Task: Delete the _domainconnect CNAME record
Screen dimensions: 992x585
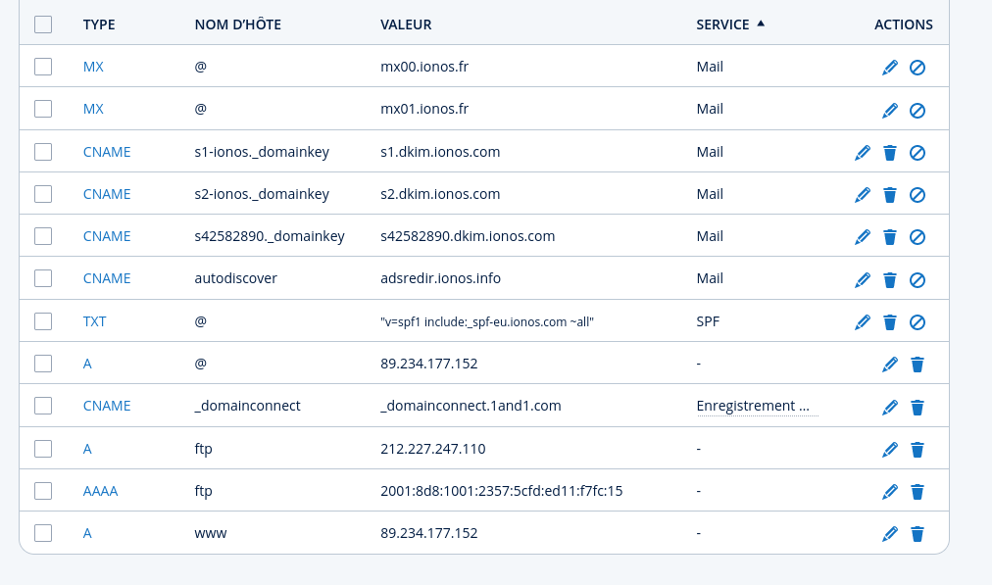Action: pyautogui.click(x=918, y=407)
